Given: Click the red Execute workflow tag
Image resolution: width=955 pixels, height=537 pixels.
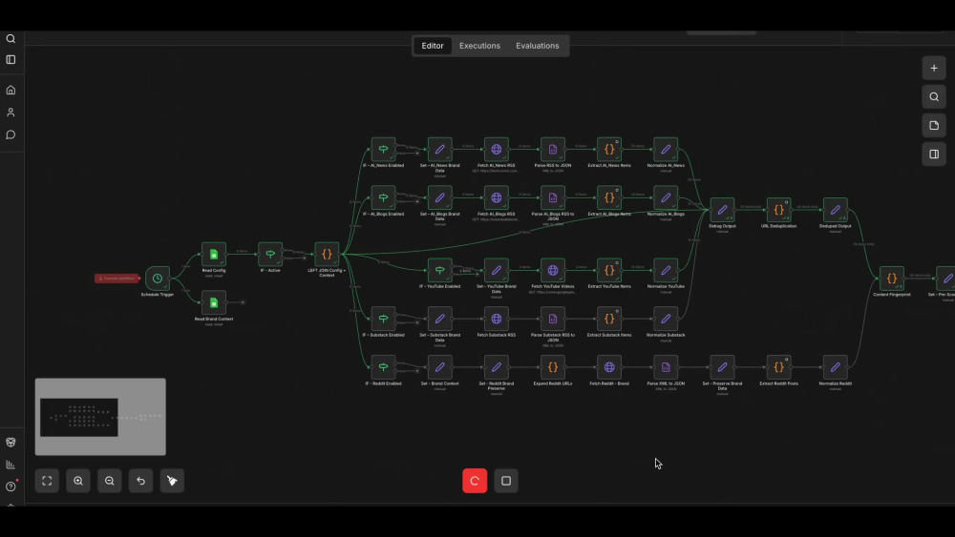Looking at the screenshot, I should click(x=117, y=278).
